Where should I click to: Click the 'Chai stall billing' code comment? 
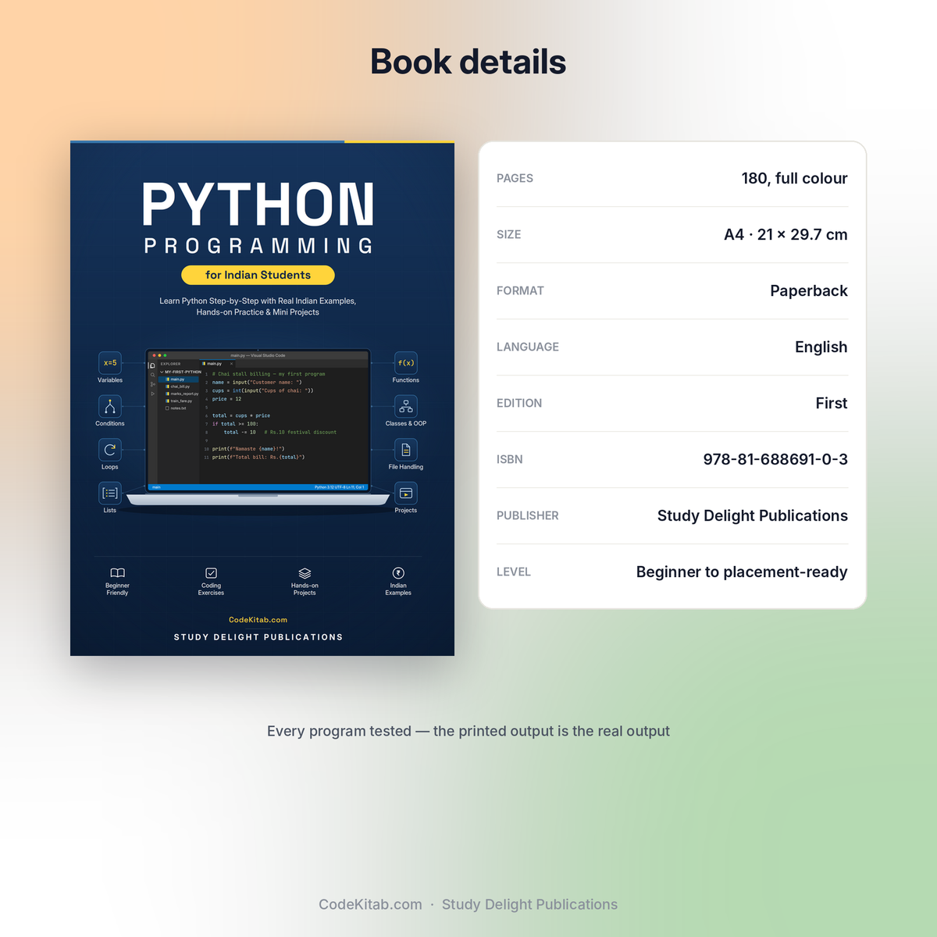(x=269, y=374)
